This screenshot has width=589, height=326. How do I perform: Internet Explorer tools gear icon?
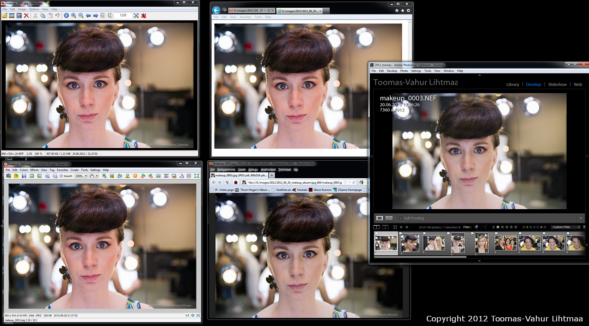click(408, 10)
